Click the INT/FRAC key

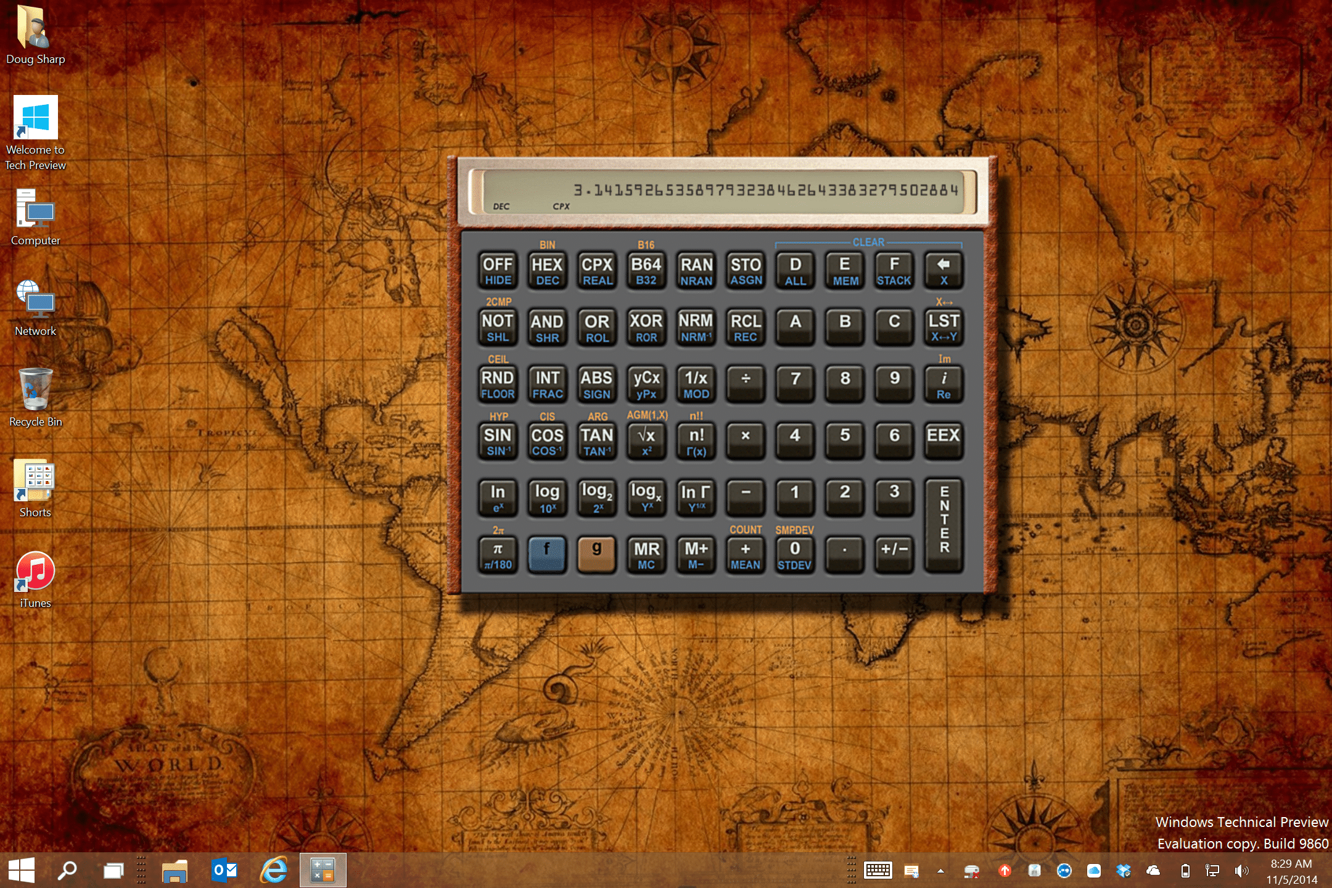click(547, 385)
